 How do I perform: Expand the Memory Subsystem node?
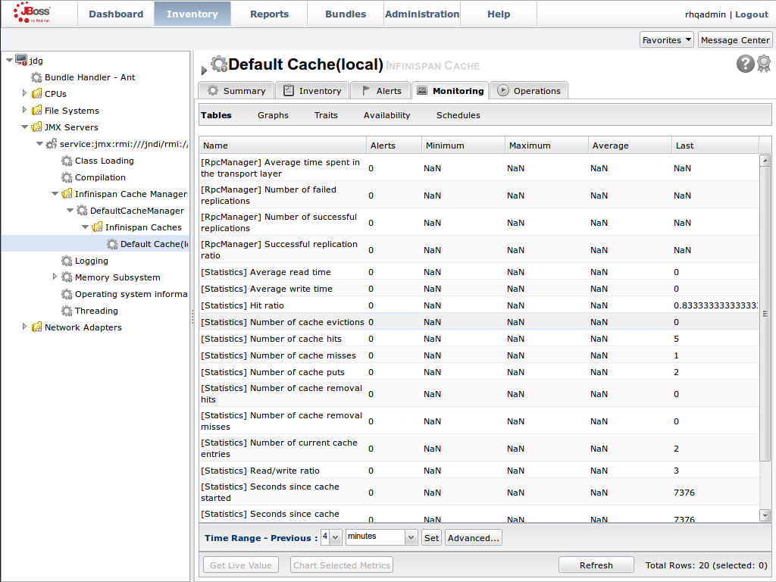click(55, 277)
